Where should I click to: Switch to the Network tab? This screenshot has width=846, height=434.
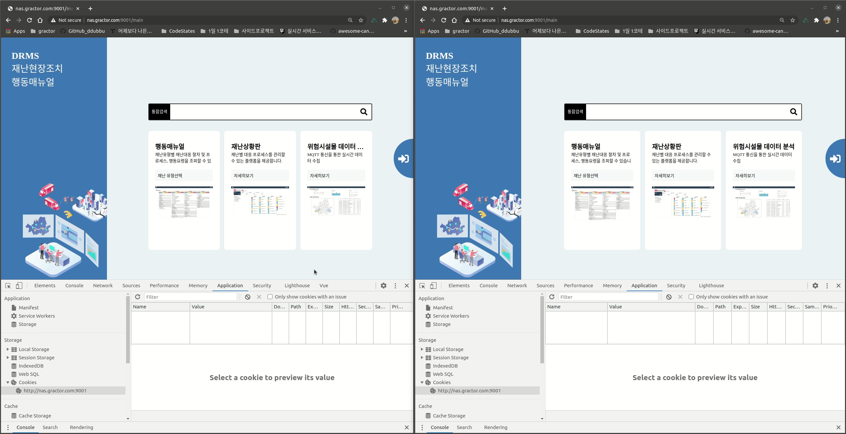(x=102, y=285)
